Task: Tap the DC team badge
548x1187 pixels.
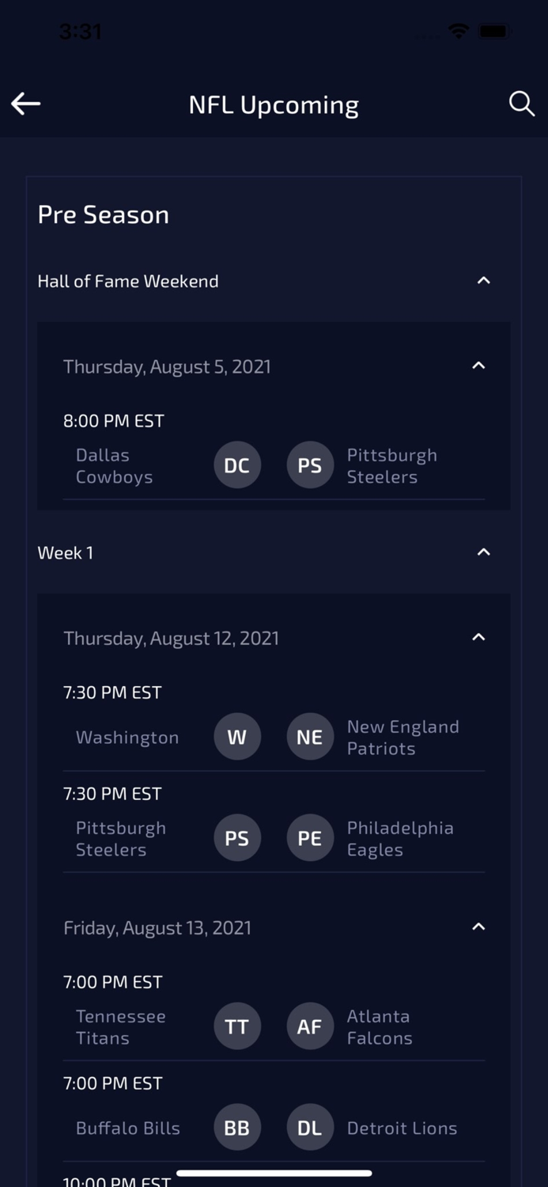Action: pos(237,465)
